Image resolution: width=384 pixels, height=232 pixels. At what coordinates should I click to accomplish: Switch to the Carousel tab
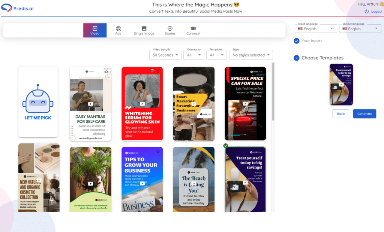tap(193, 30)
